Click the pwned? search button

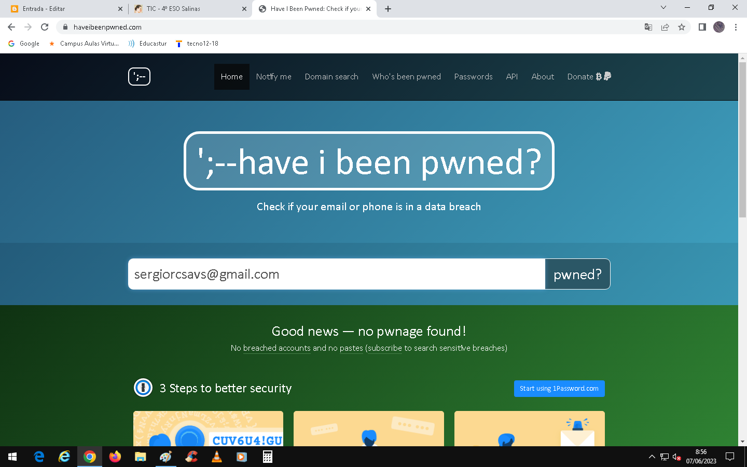(x=577, y=274)
